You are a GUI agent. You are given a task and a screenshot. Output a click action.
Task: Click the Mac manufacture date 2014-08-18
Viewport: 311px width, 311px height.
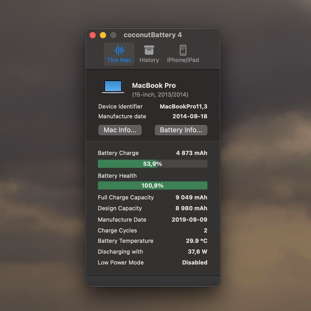pyautogui.click(x=190, y=116)
